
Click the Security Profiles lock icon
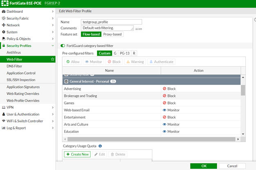pyautogui.click(x=4, y=45)
